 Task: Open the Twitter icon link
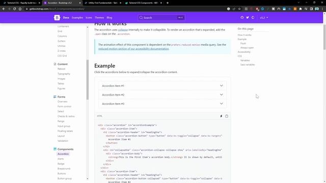point(248,18)
